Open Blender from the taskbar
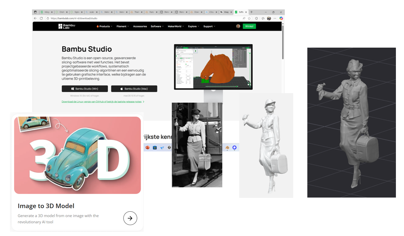This screenshot has height=236, width=404. 227,147
